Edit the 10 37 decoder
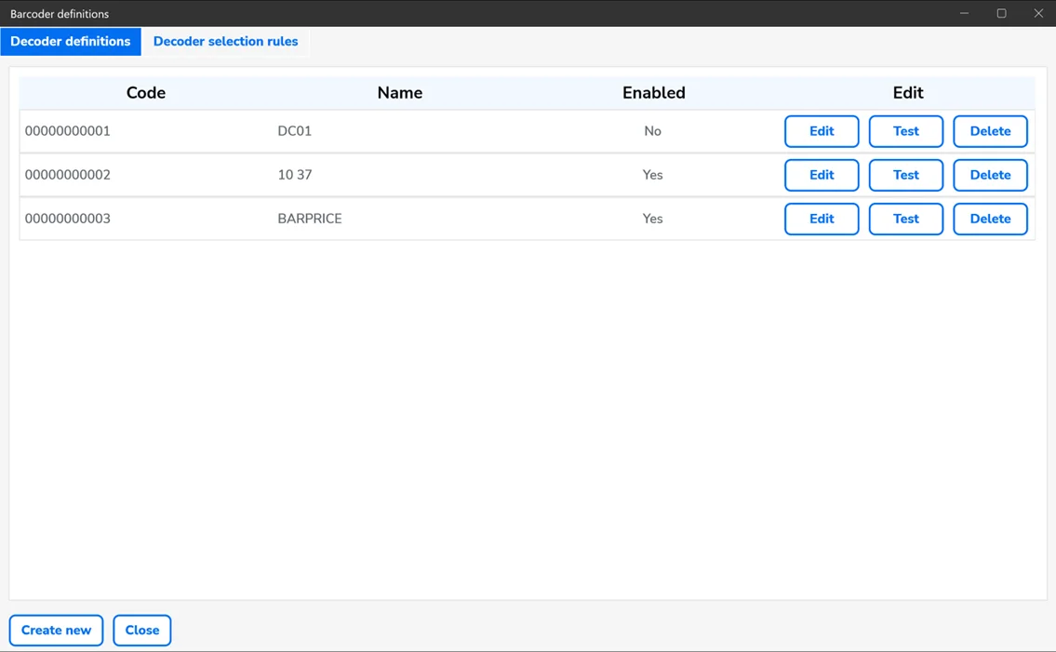The image size is (1056, 652). [821, 175]
